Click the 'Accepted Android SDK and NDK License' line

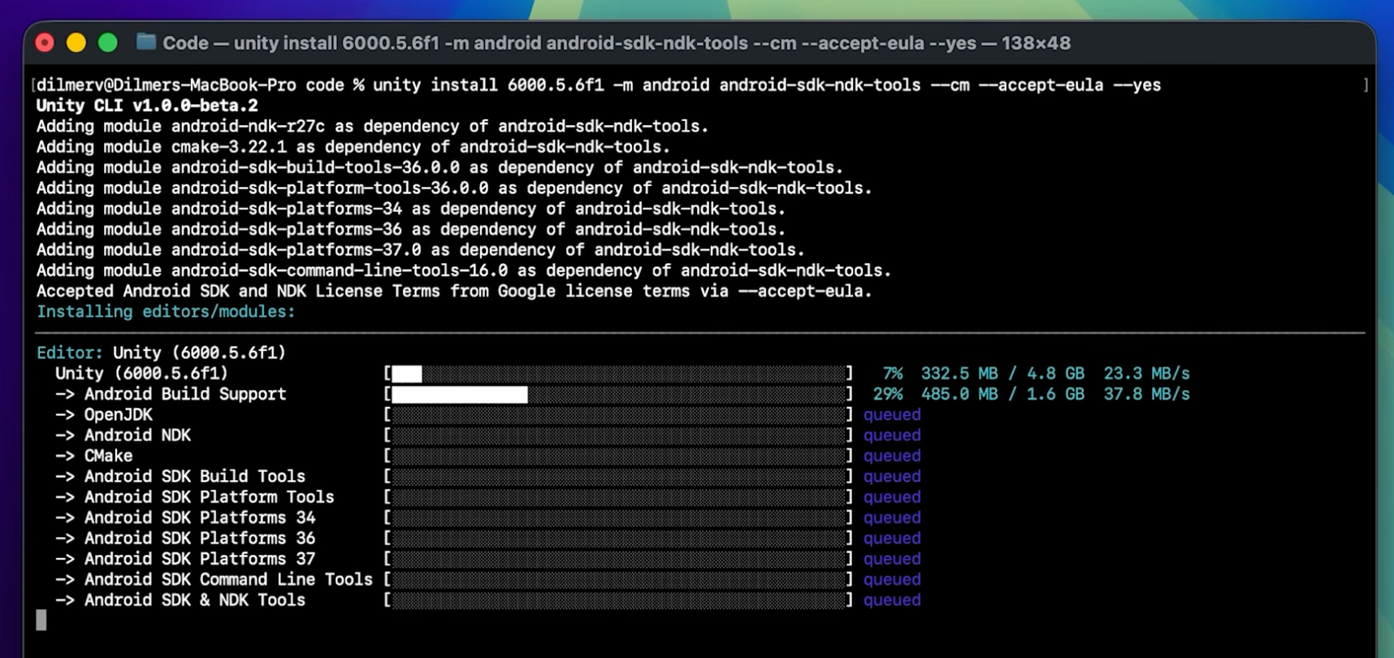pos(454,291)
